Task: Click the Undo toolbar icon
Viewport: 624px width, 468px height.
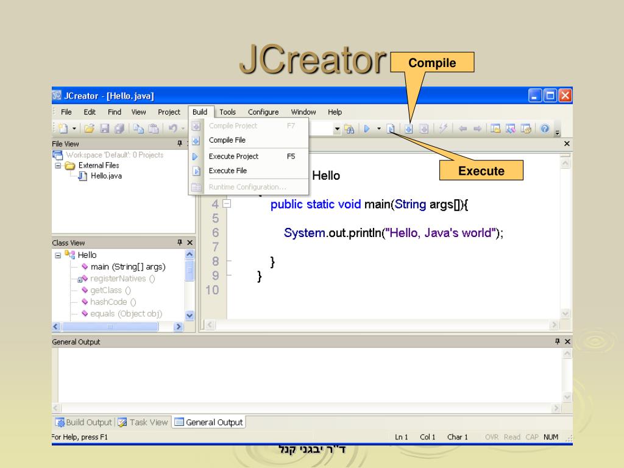Action: coord(172,128)
